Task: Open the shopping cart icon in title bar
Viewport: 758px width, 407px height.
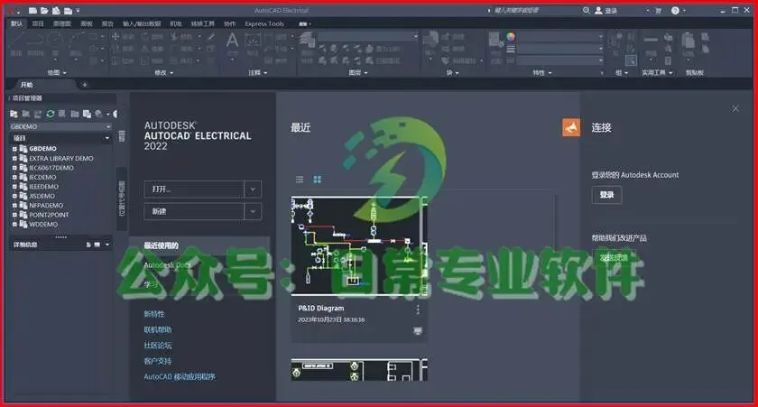Action: [658, 10]
